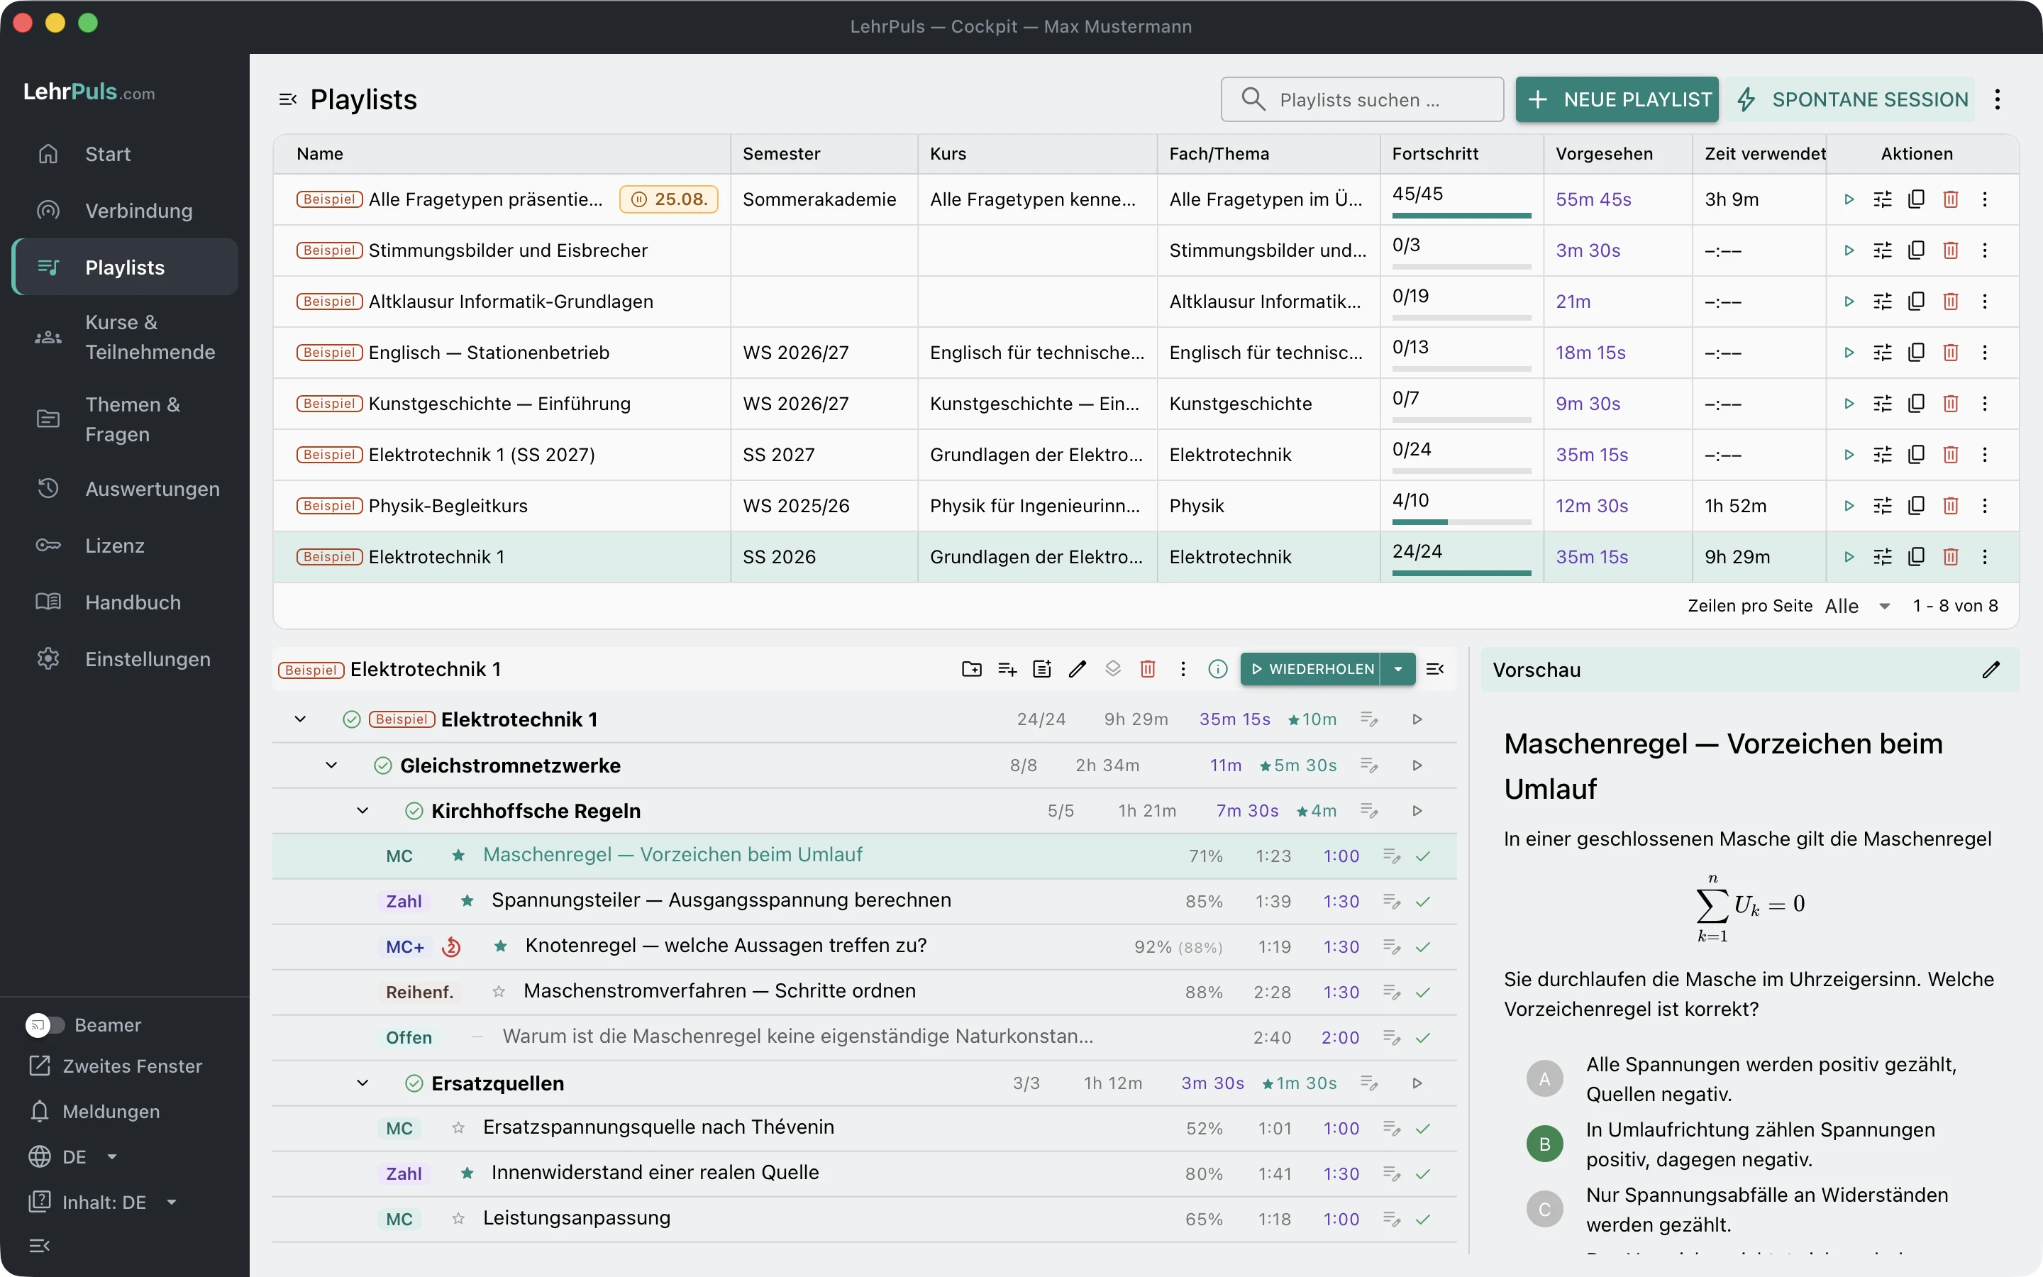Click the add folder icon in playlist toolbar
2043x1277 pixels.
point(972,669)
